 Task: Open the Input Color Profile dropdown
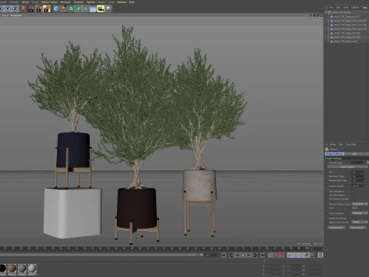click(x=360, y=222)
